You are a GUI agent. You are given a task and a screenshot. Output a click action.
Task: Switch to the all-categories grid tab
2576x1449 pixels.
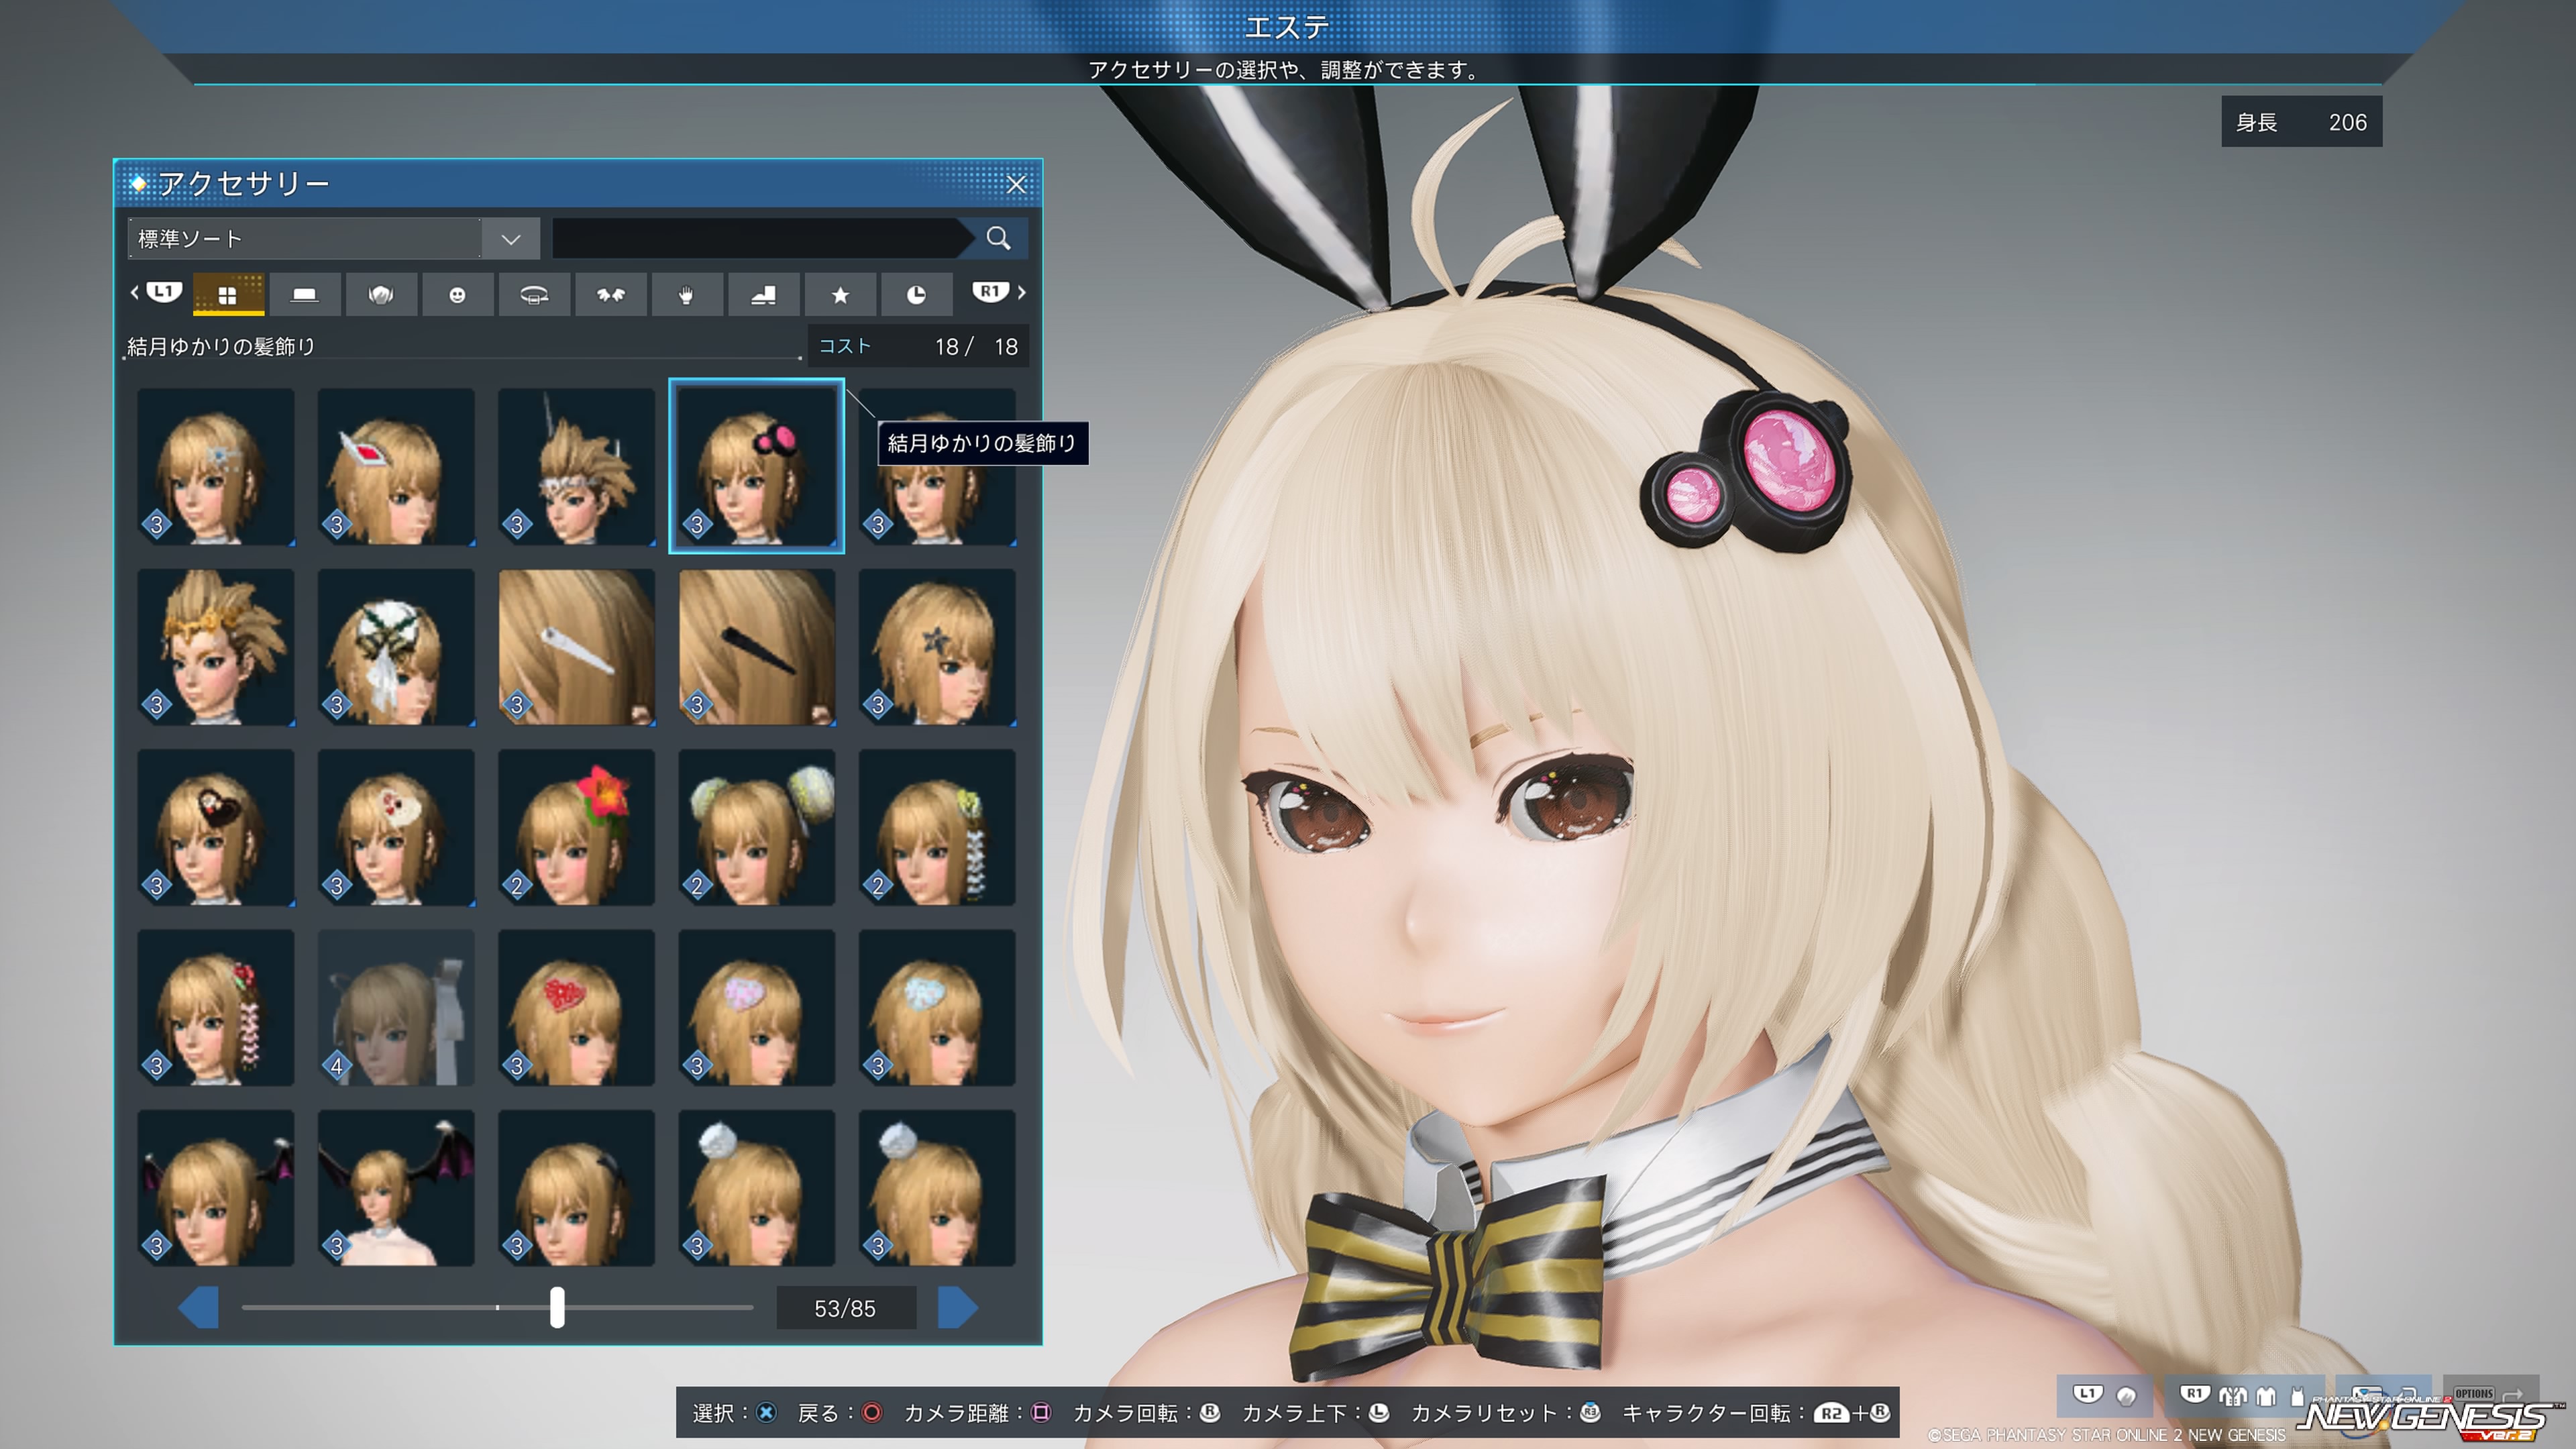point(228,294)
